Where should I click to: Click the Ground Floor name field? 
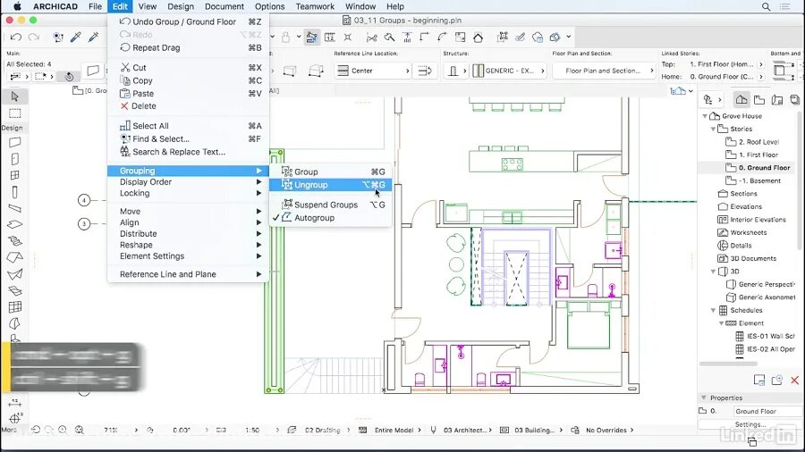point(767,411)
